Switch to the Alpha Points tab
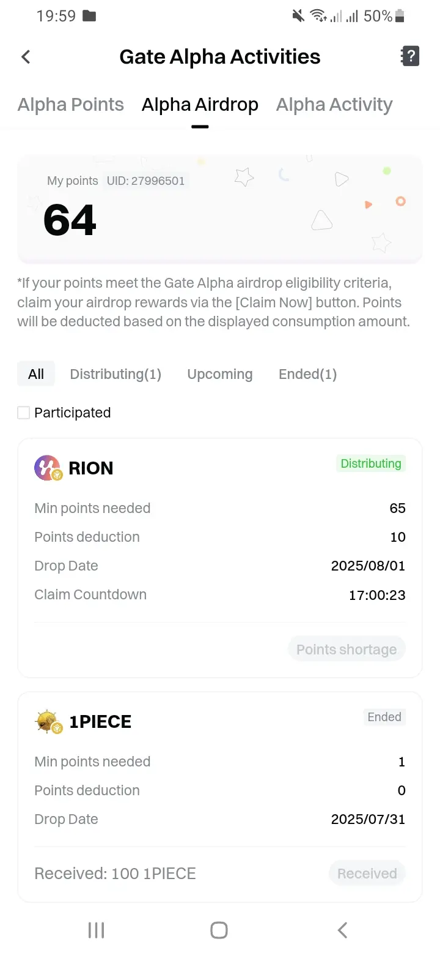 click(x=71, y=105)
